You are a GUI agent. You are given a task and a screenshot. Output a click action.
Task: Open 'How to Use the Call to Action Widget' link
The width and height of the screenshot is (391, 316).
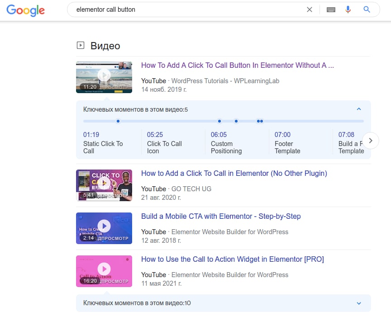click(233, 259)
